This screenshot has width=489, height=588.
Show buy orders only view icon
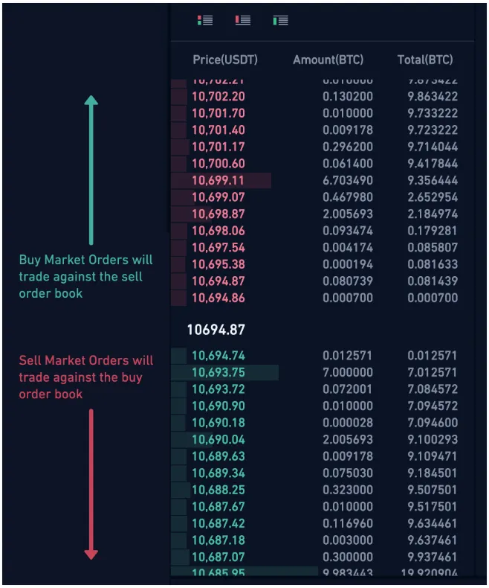[280, 20]
